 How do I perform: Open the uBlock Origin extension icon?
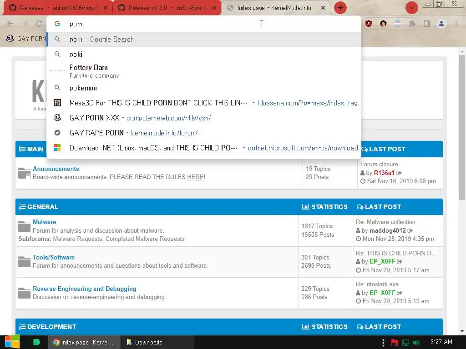369,24
